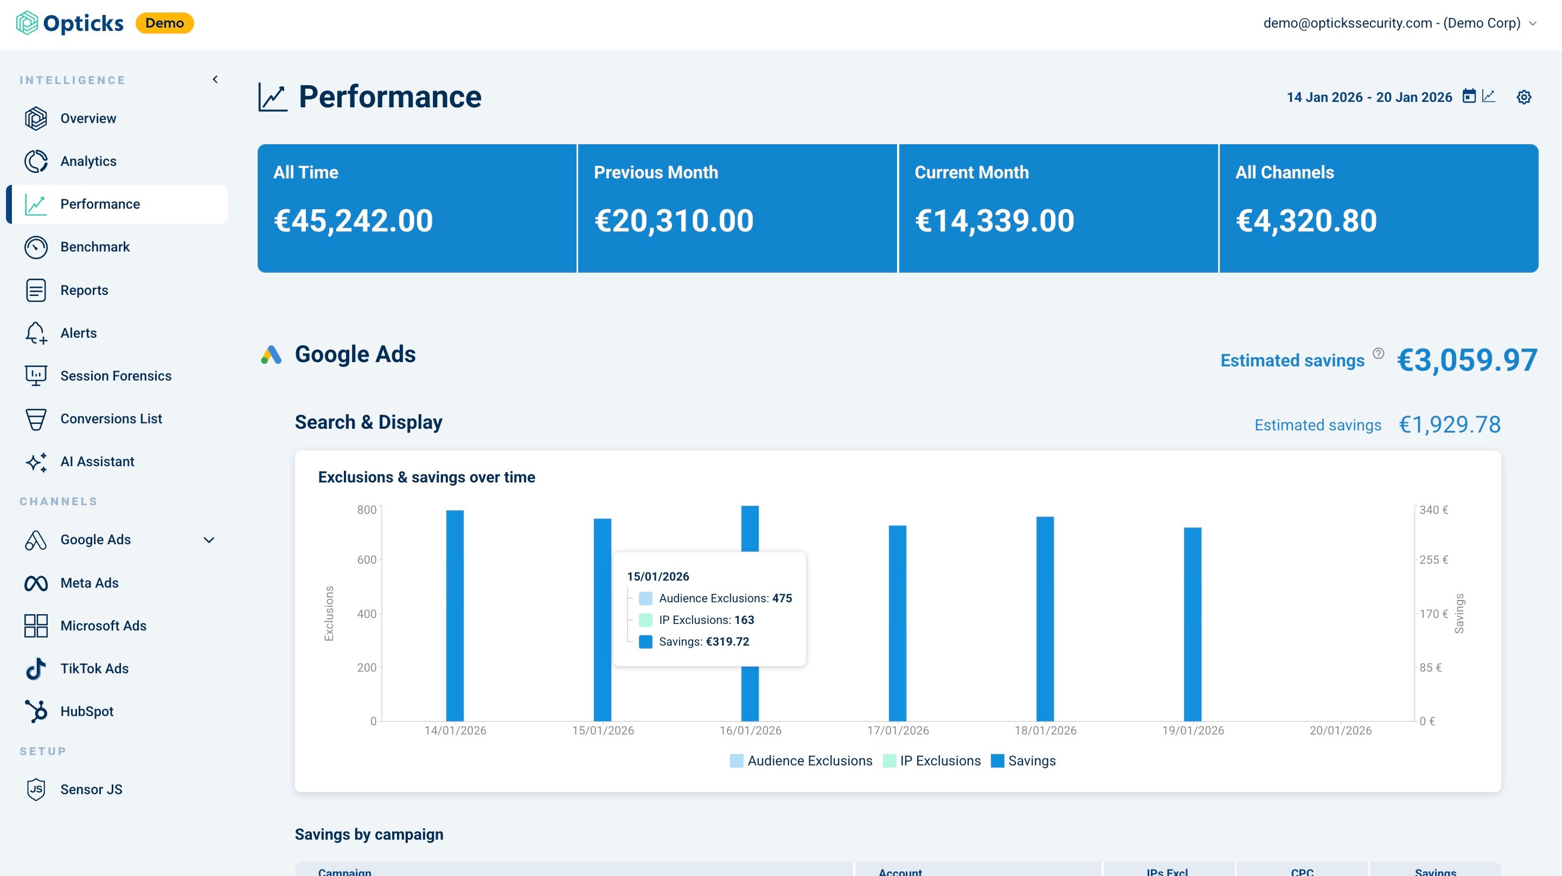Viewport: 1562px width, 876px height.
Task: Open the Reports menu item
Action: pos(84,291)
